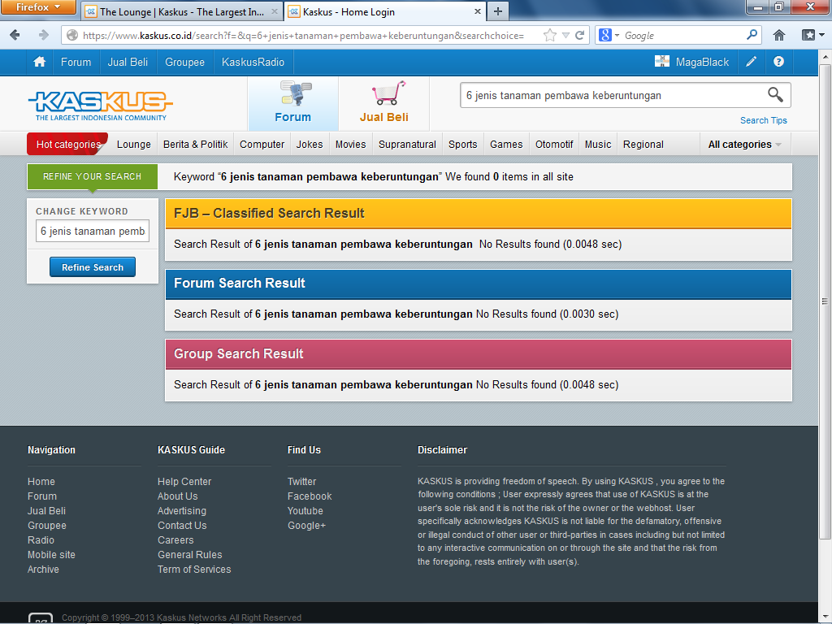Reload the page with the refresh icon
Screen dimensions: 832x624
(x=580, y=36)
